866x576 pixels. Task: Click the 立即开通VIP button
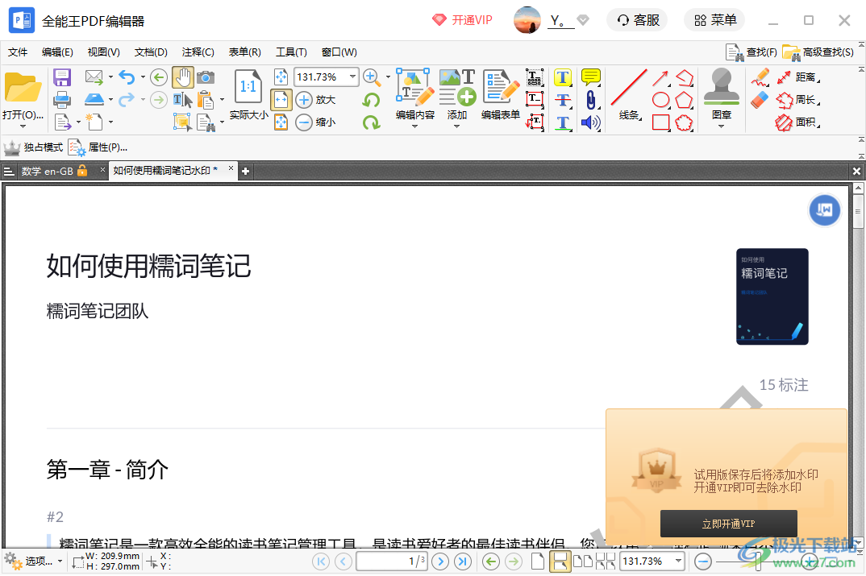728,524
